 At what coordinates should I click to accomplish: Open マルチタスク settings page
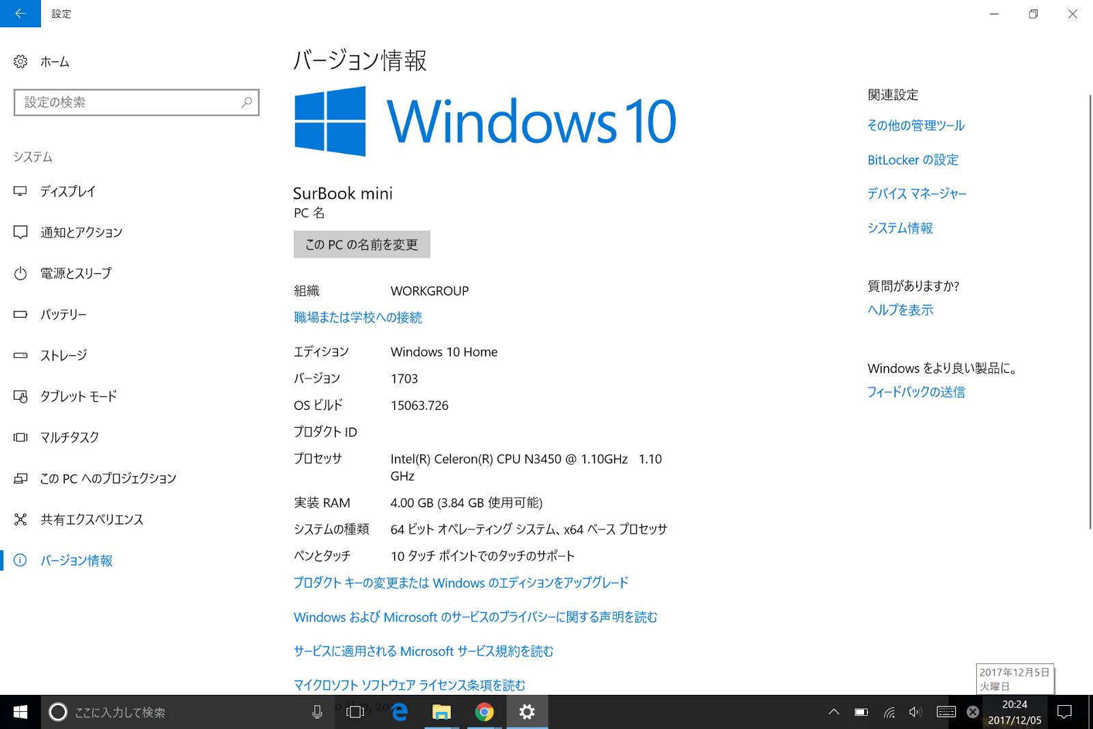pyautogui.click(x=70, y=437)
